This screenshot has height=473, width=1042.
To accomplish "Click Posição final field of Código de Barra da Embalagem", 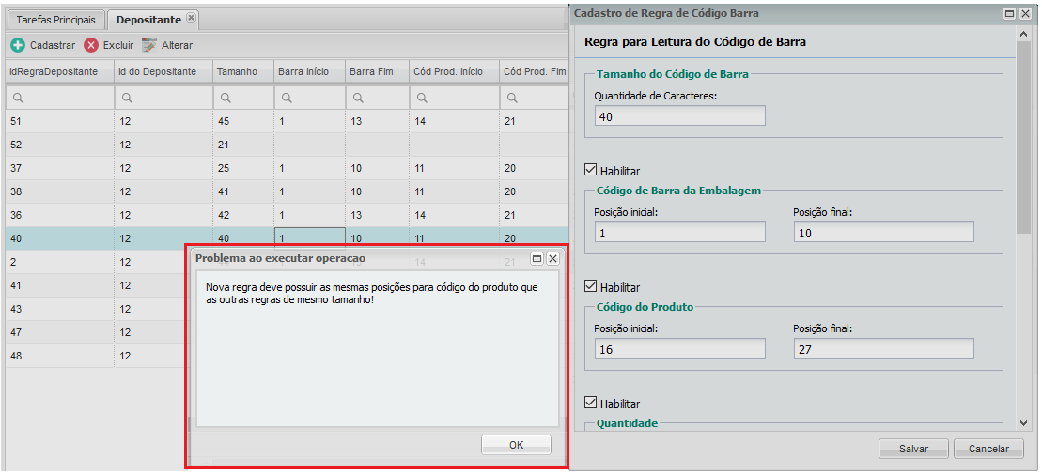I will [x=884, y=232].
